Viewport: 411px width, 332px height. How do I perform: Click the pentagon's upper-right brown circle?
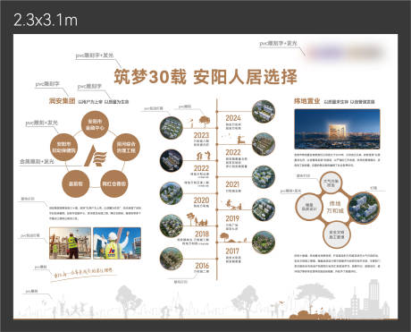126,148
